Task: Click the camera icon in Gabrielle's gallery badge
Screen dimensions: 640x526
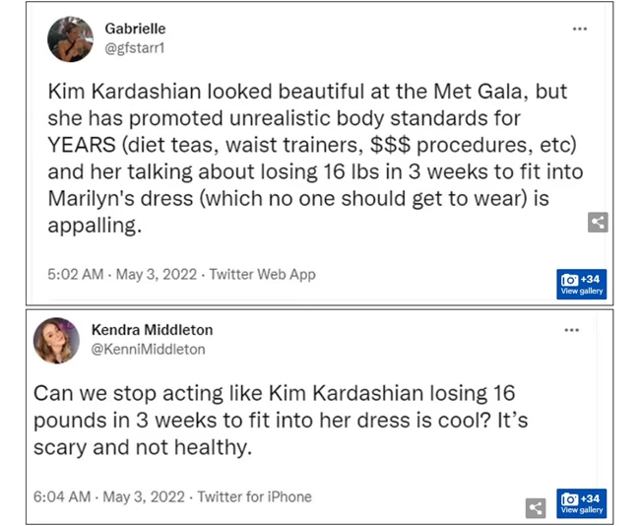Action: 568,279
